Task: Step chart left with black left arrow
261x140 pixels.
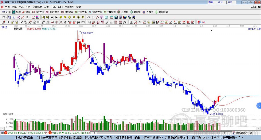Action: point(52,17)
